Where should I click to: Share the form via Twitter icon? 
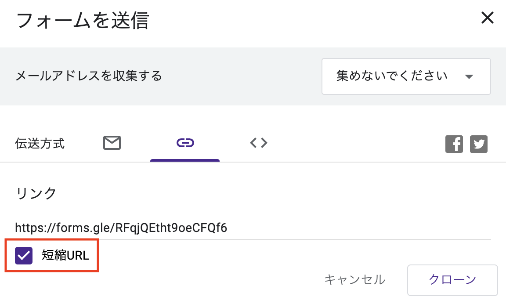pos(479,144)
